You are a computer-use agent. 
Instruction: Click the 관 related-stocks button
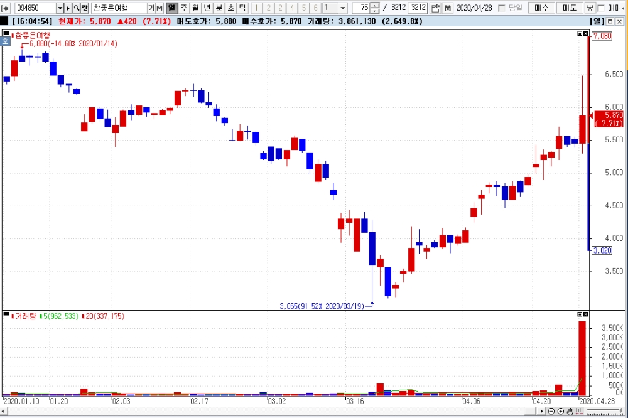(85, 8)
